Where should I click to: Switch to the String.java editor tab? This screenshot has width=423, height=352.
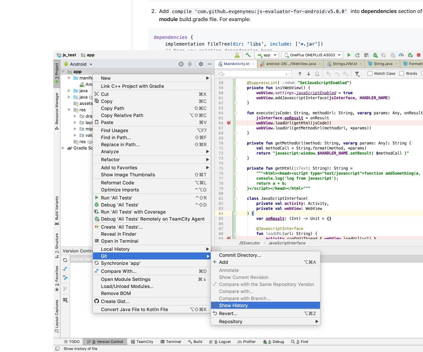tap(383, 64)
